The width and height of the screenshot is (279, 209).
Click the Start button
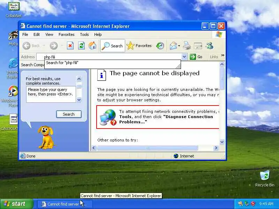[x=16, y=204]
